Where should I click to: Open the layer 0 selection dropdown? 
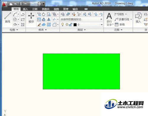pyautogui.click(x=102, y=25)
